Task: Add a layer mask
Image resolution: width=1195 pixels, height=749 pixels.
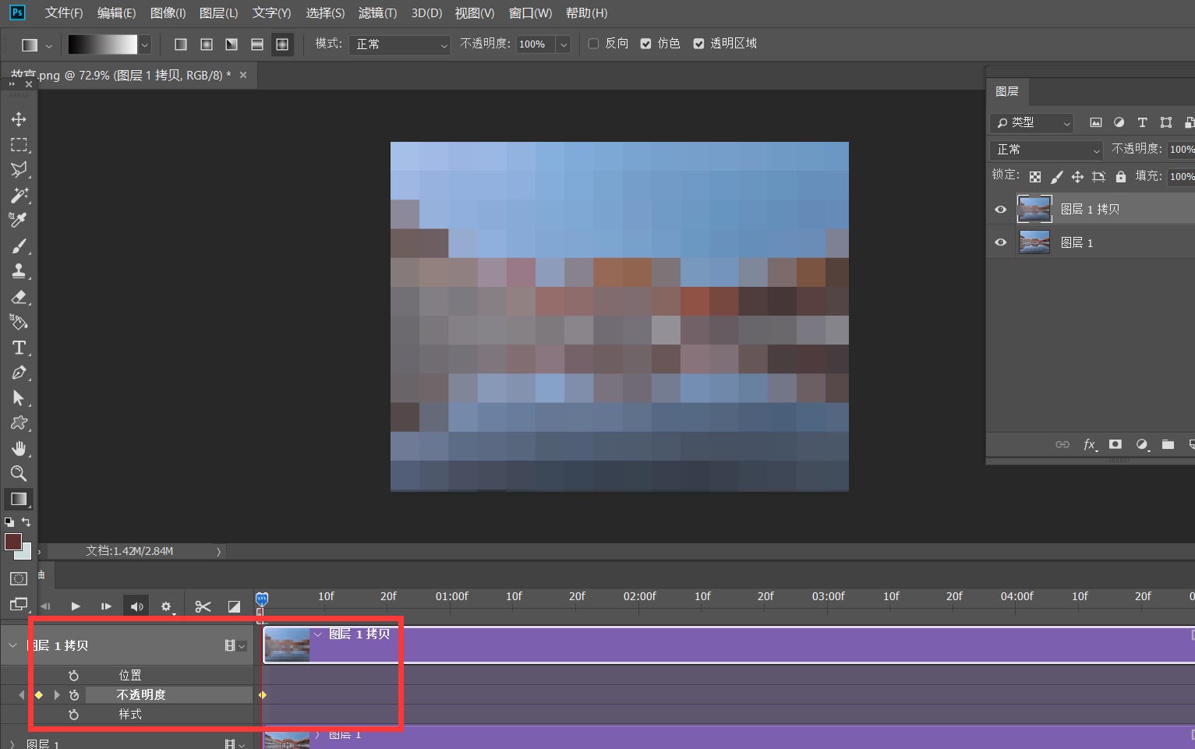Action: coord(1115,444)
